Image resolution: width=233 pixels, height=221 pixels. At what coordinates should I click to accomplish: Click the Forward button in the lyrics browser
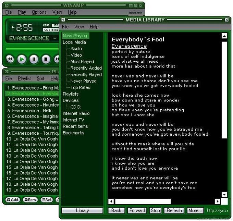coord(137,210)
